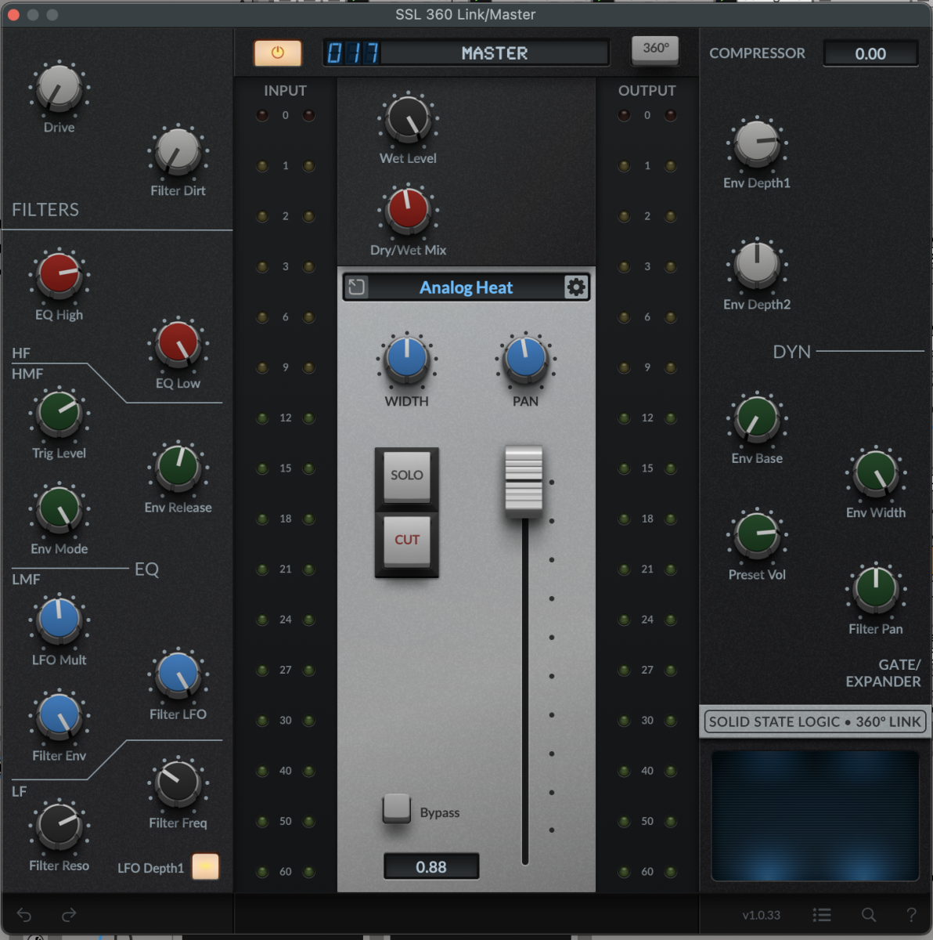The image size is (933, 940).
Task: Toggle the CUT button
Action: pyautogui.click(x=407, y=540)
